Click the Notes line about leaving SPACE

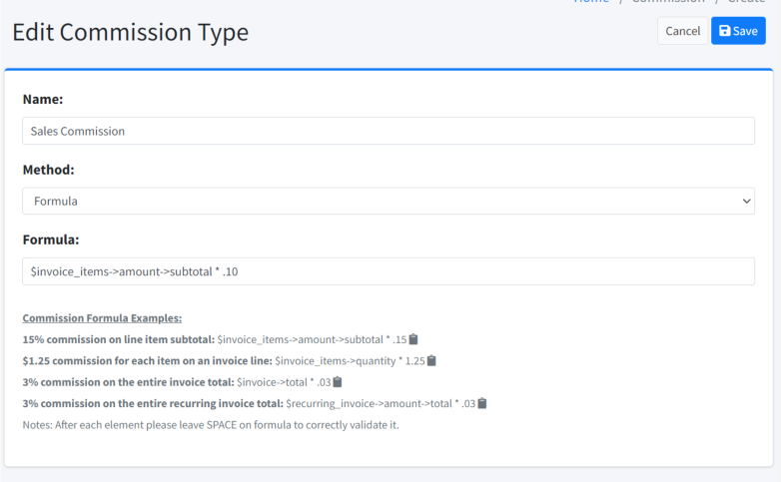point(210,425)
